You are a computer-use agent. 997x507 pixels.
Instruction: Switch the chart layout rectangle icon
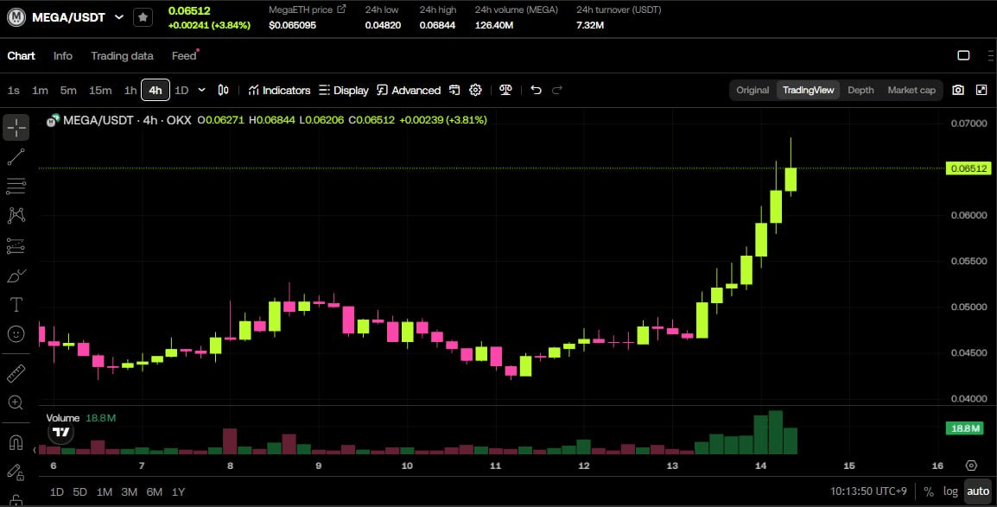pos(963,55)
